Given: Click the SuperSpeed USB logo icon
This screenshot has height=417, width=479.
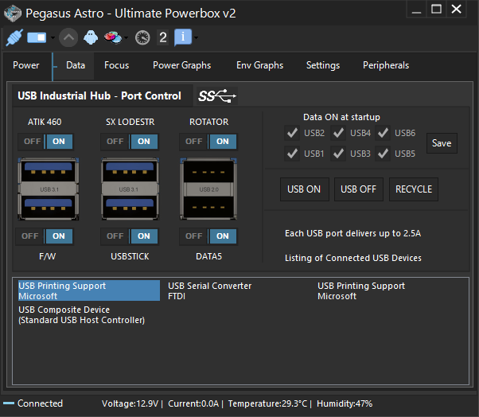Looking at the screenshot, I should click(217, 96).
